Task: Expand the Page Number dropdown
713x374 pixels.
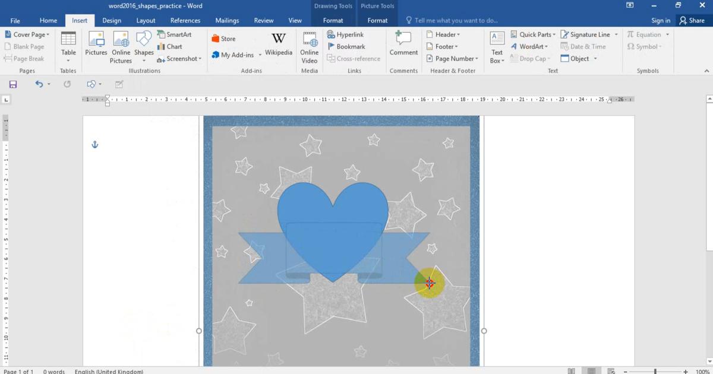Action: (477, 59)
